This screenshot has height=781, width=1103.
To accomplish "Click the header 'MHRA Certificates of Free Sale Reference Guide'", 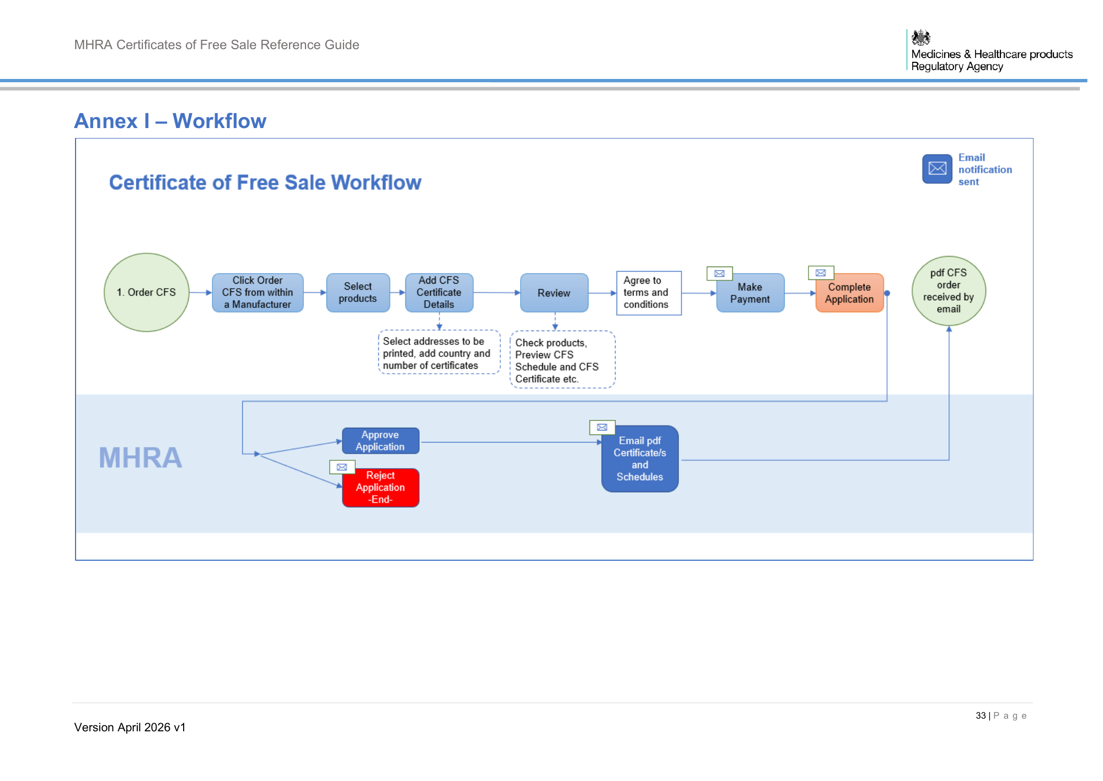I will coord(217,45).
